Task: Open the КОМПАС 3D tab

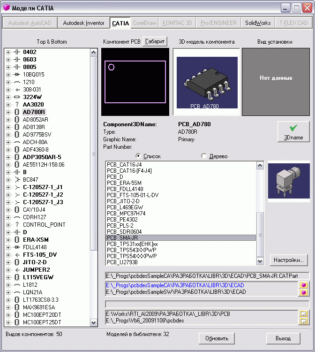Action: point(177,23)
